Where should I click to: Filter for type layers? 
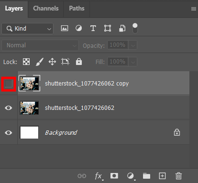pos(93,29)
